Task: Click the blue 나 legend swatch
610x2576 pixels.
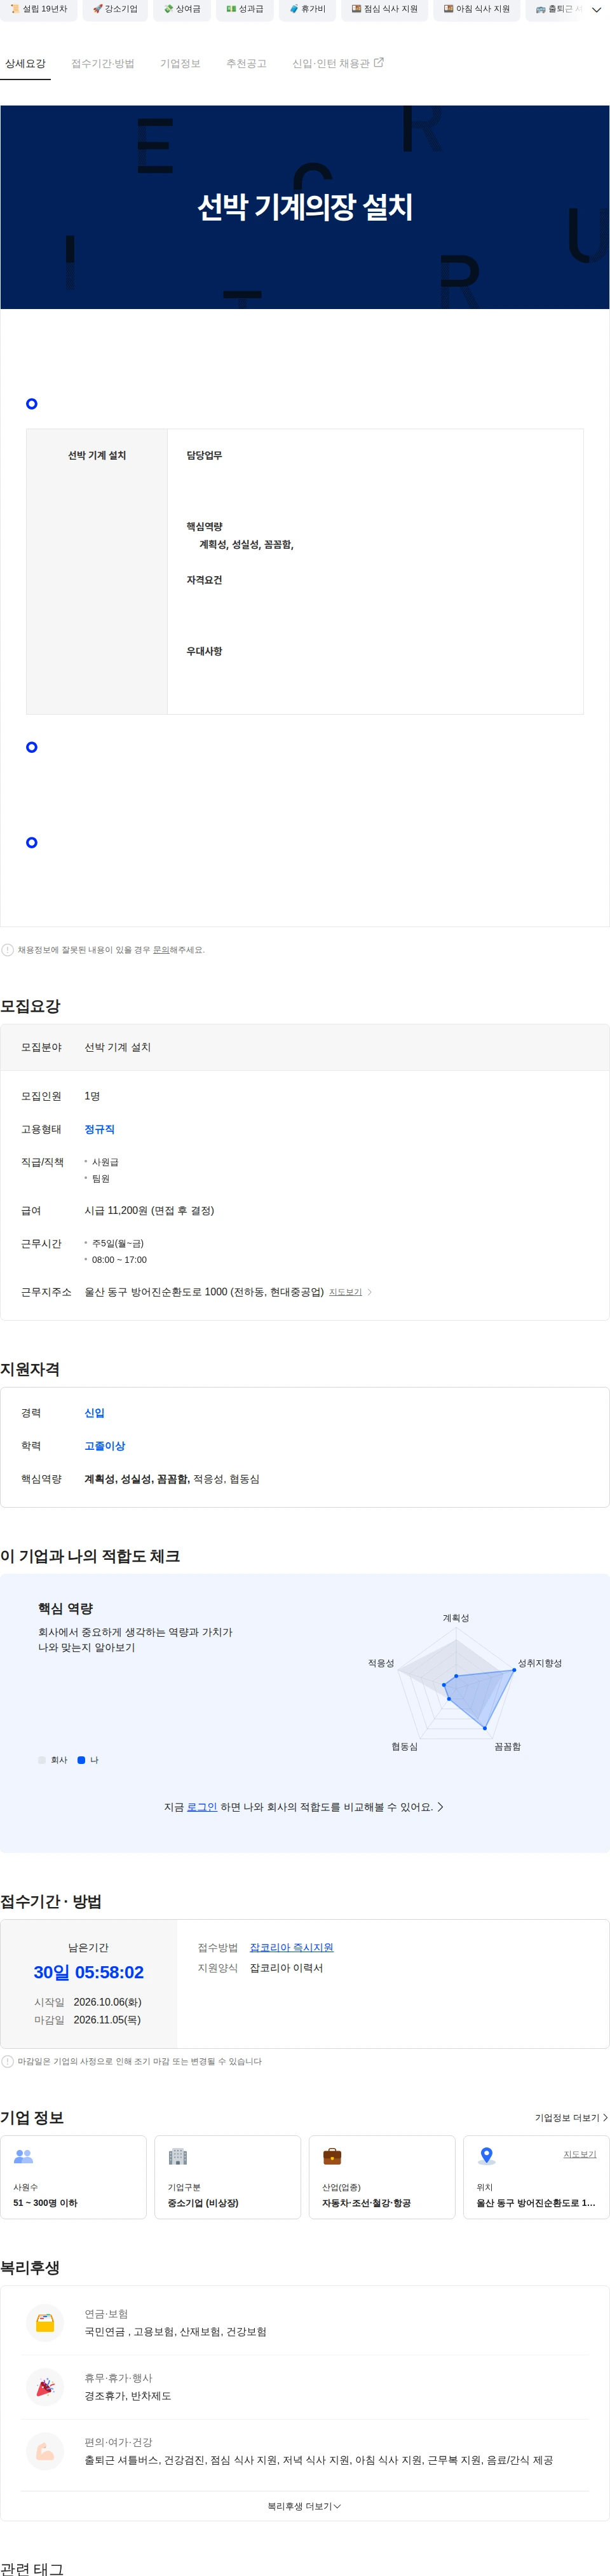Action: tap(81, 1760)
